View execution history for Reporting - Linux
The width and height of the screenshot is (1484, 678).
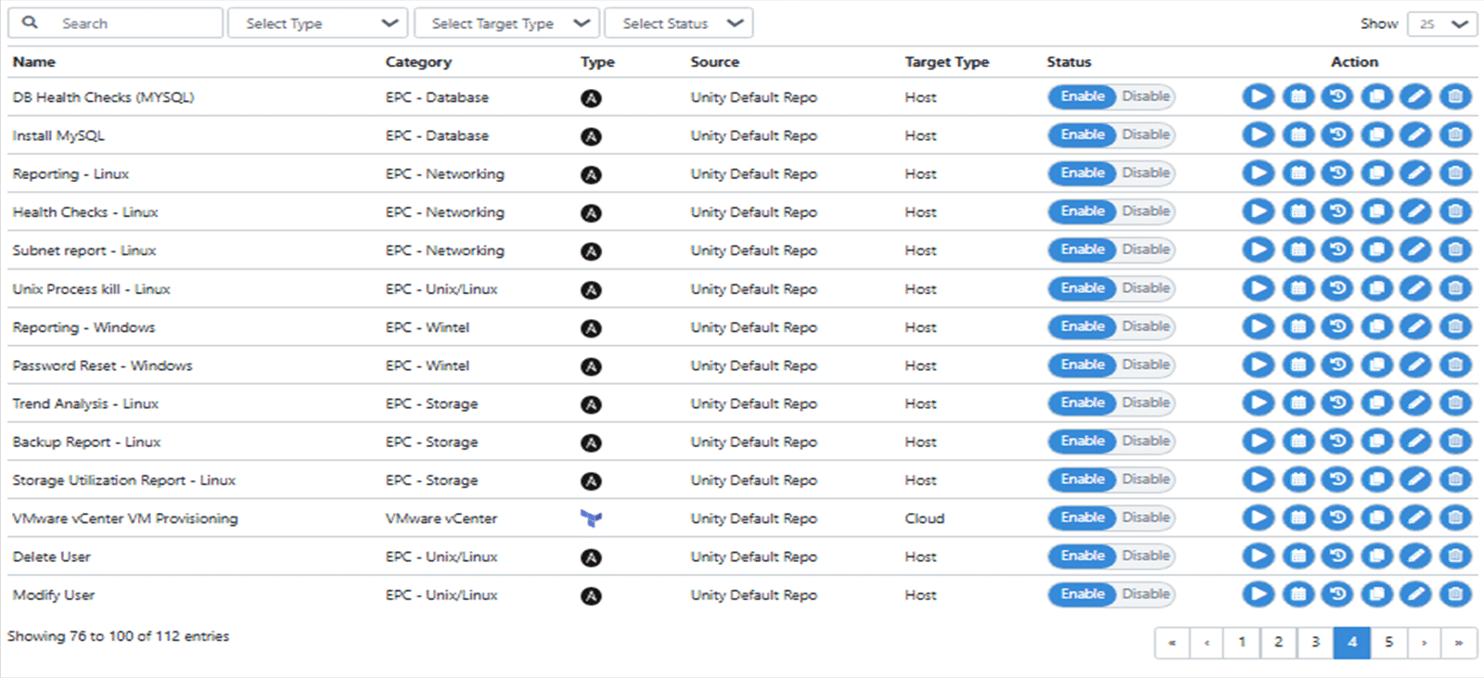1337,173
